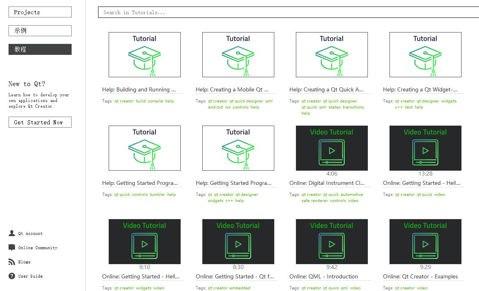Focus the Search in Tutorials field

[289, 13]
